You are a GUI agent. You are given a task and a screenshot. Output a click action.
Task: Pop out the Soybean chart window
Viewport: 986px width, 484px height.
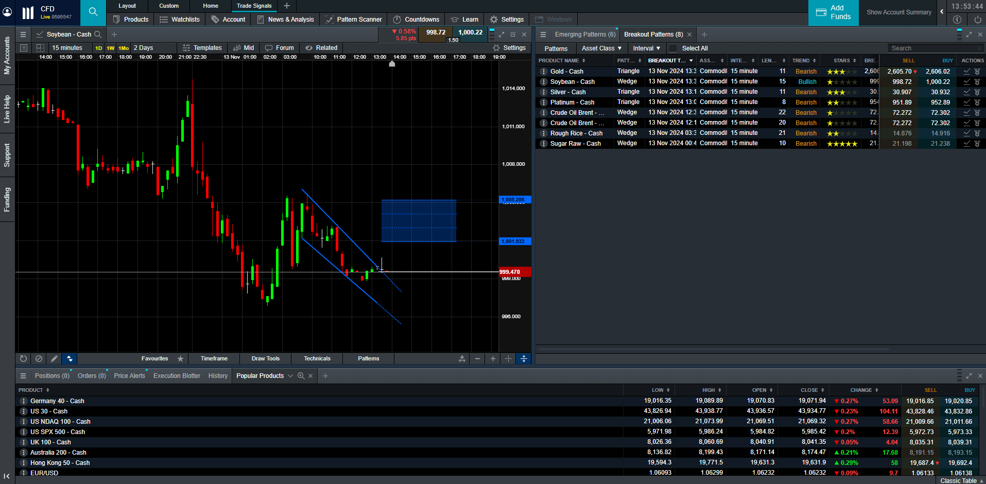click(x=513, y=34)
